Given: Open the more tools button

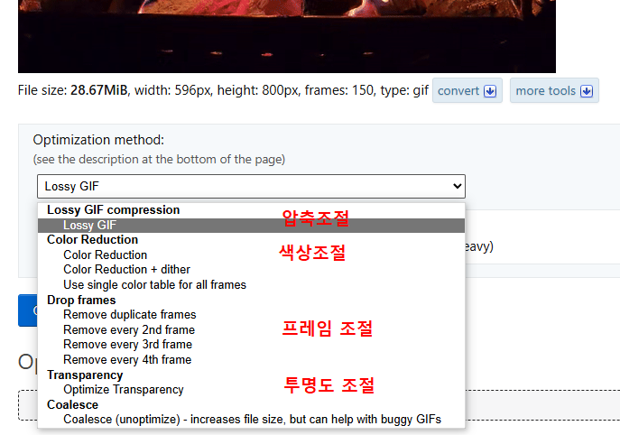Looking at the screenshot, I should (x=554, y=90).
